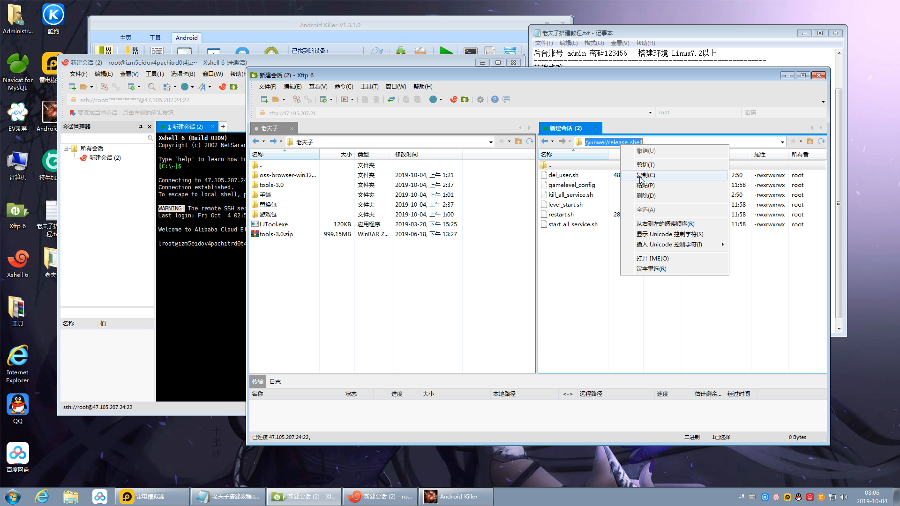
Task: Go to home folder in local pane
Action: (518, 141)
